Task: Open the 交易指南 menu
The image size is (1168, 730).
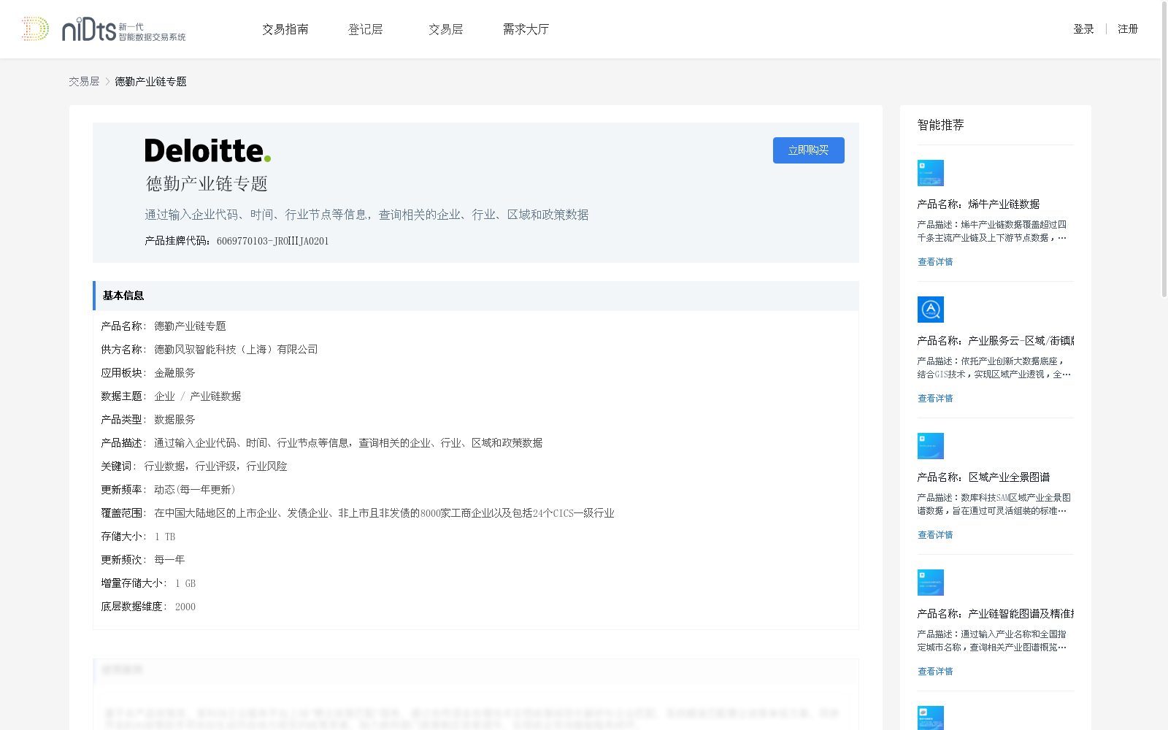Action: [285, 29]
